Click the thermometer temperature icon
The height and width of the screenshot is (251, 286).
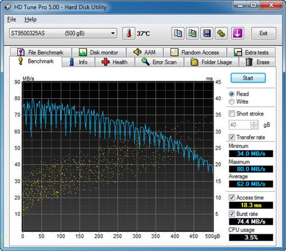129,33
